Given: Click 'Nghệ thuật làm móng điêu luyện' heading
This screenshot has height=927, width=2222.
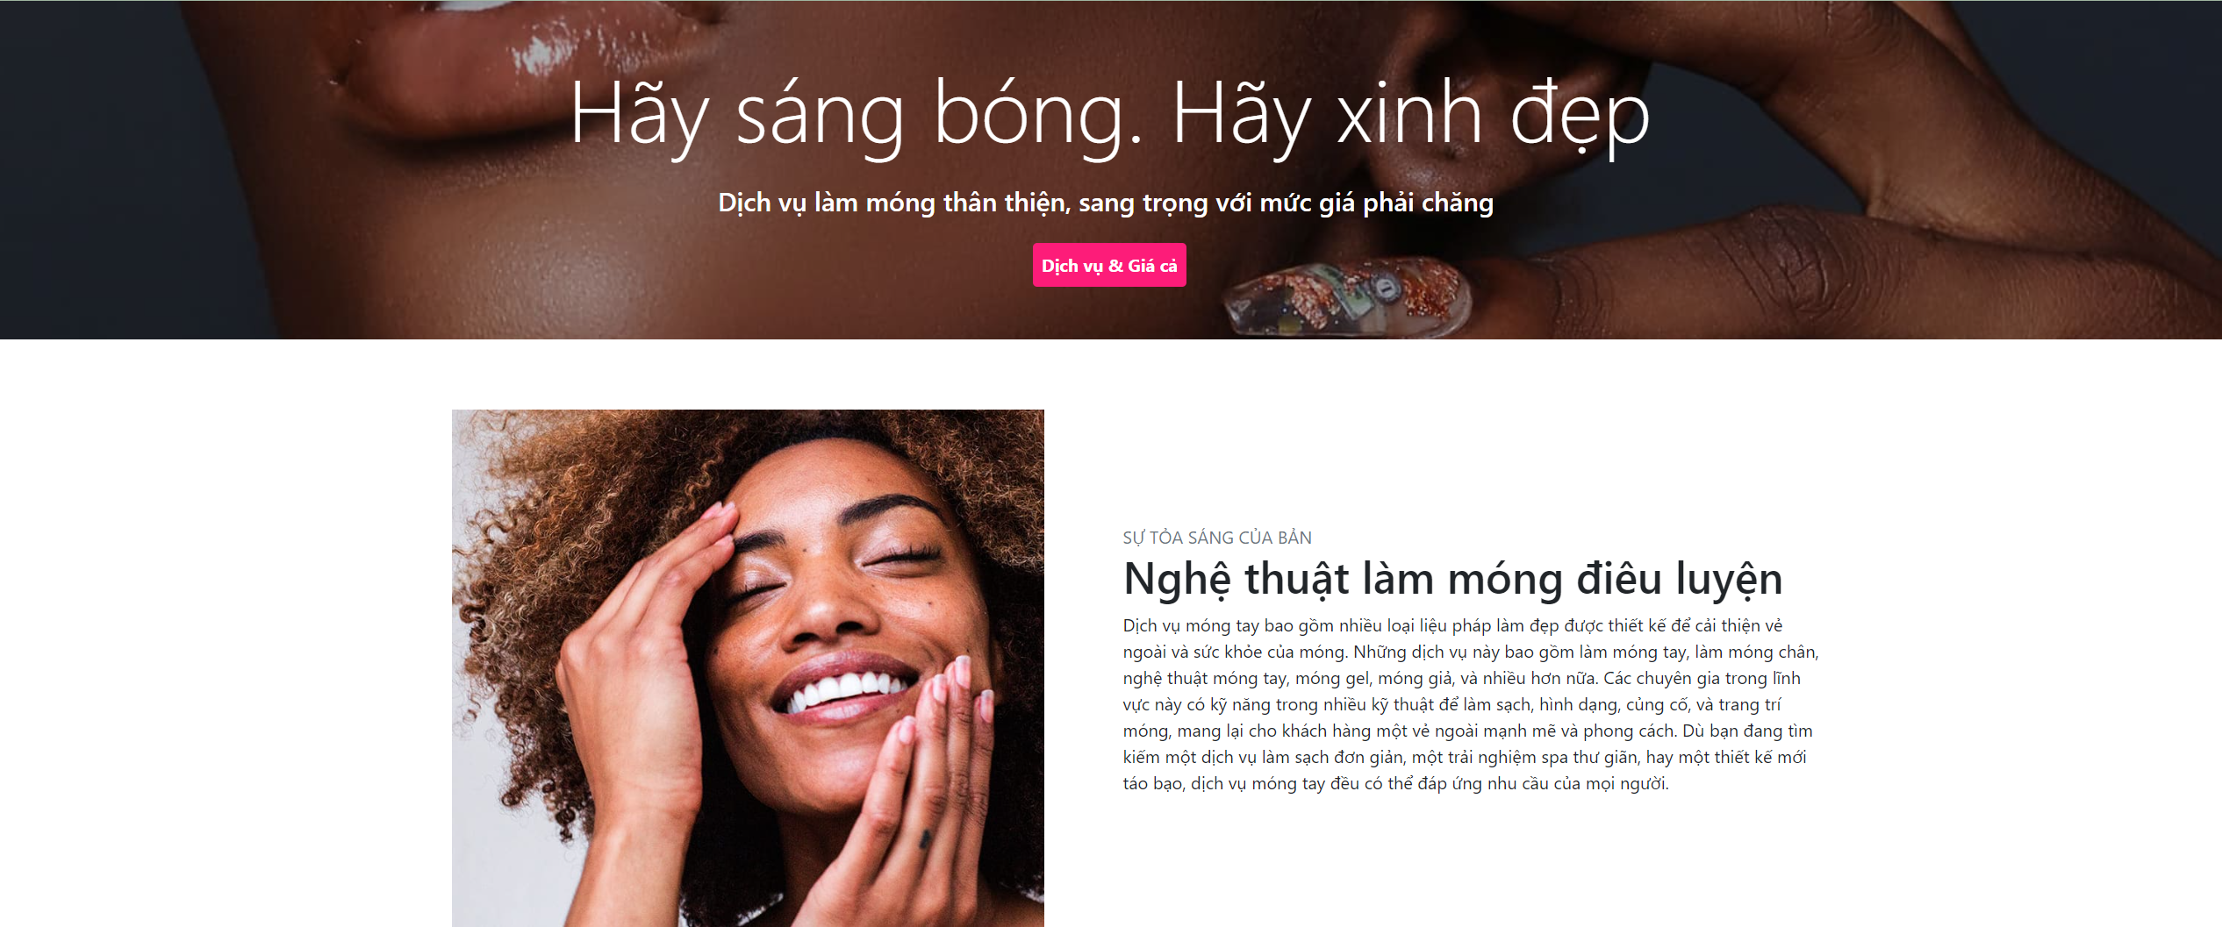Looking at the screenshot, I should click(x=1452, y=579).
